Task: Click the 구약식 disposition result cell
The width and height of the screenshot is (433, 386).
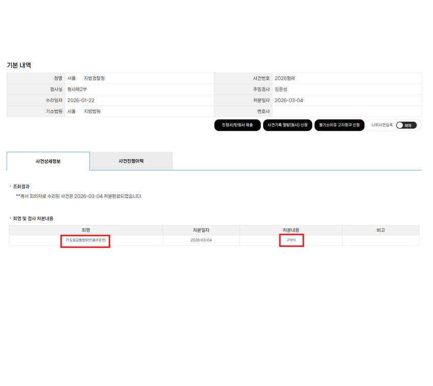Action: point(291,240)
